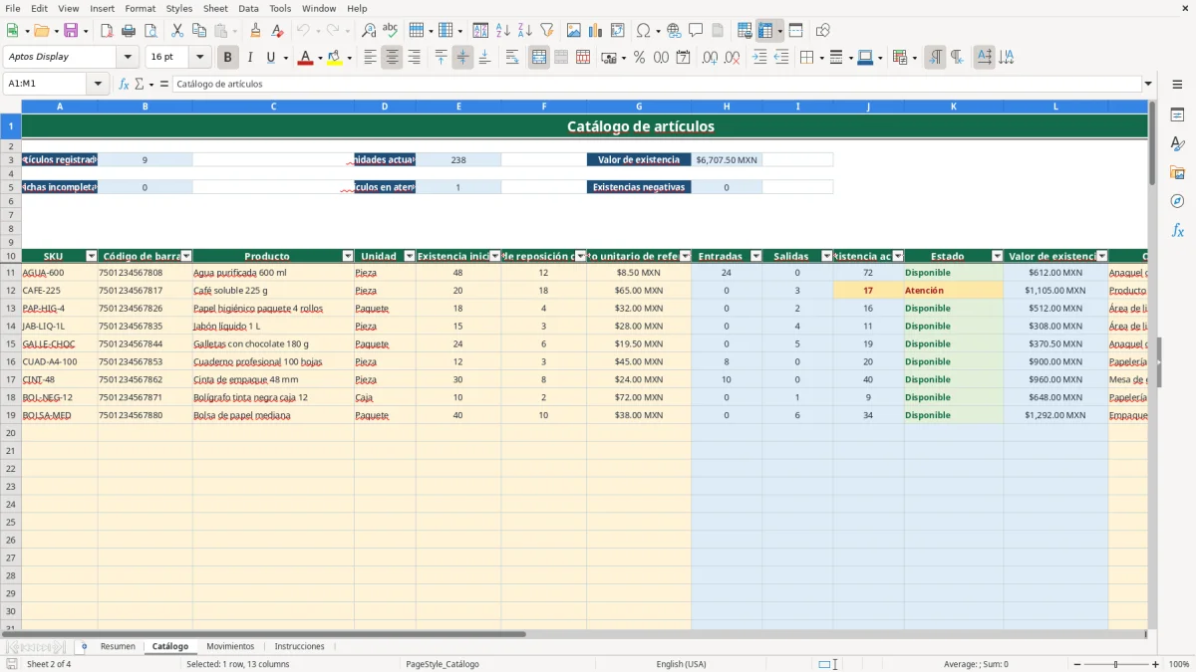The image size is (1196, 672).
Task: Open sidebar Navigator compass icon
Action: [1177, 201]
